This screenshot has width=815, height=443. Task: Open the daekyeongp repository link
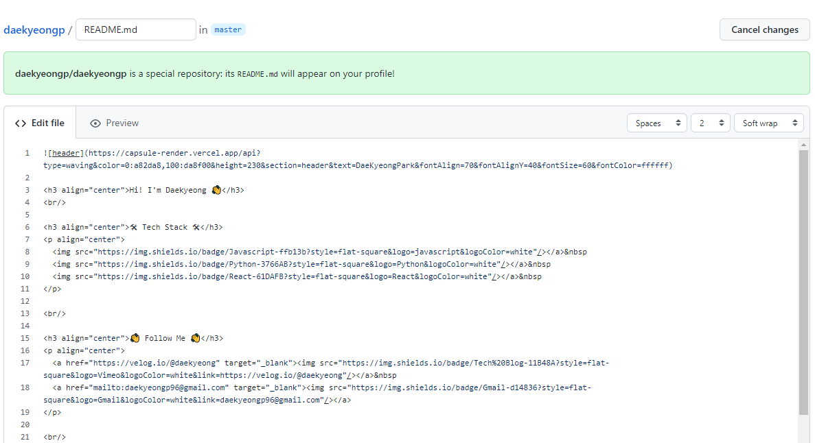point(34,30)
